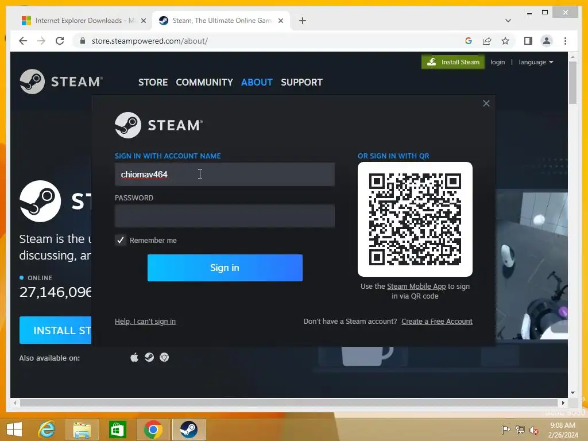The width and height of the screenshot is (588, 441).
Task: Open the Chrome profile avatar
Action: (x=547, y=41)
